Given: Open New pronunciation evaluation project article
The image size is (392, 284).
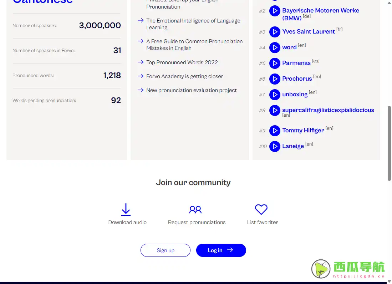Looking at the screenshot, I should pyautogui.click(x=192, y=90).
